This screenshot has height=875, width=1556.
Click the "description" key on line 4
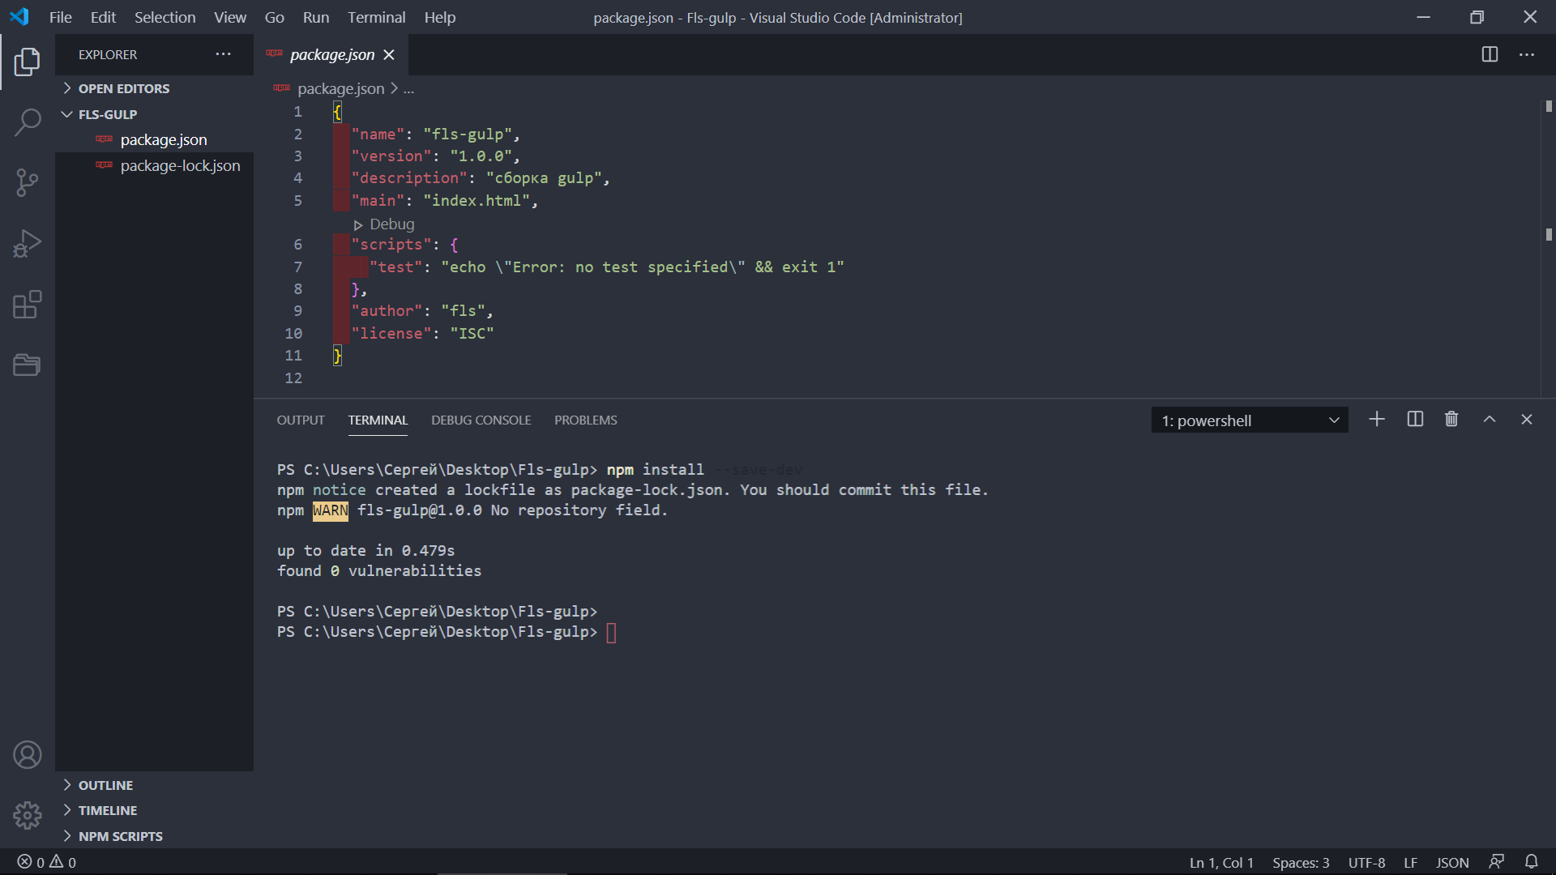[x=409, y=178]
